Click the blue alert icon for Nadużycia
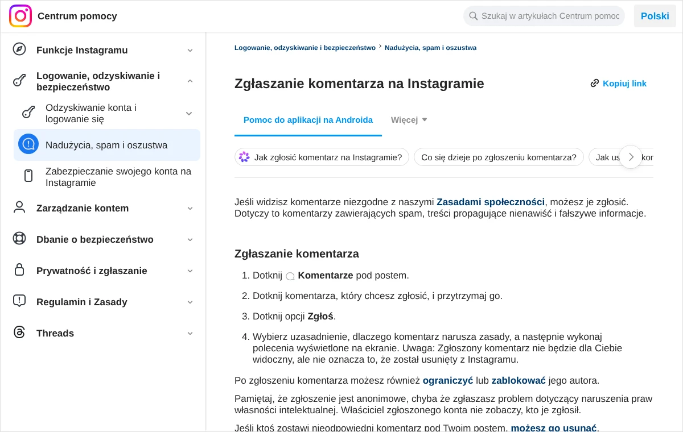This screenshot has height=432, width=683. pos(28,144)
